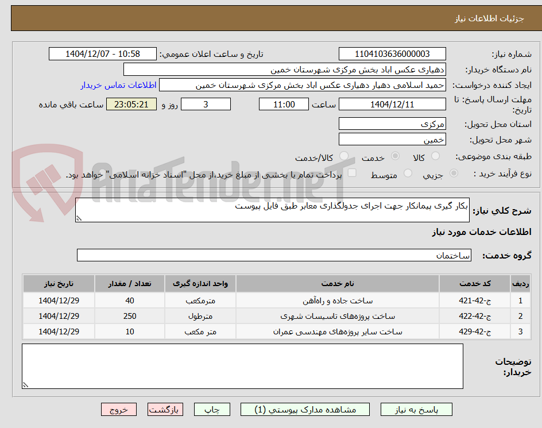Click the متر مکعب unit cell in row 3
542x428 pixels.
click(x=200, y=332)
